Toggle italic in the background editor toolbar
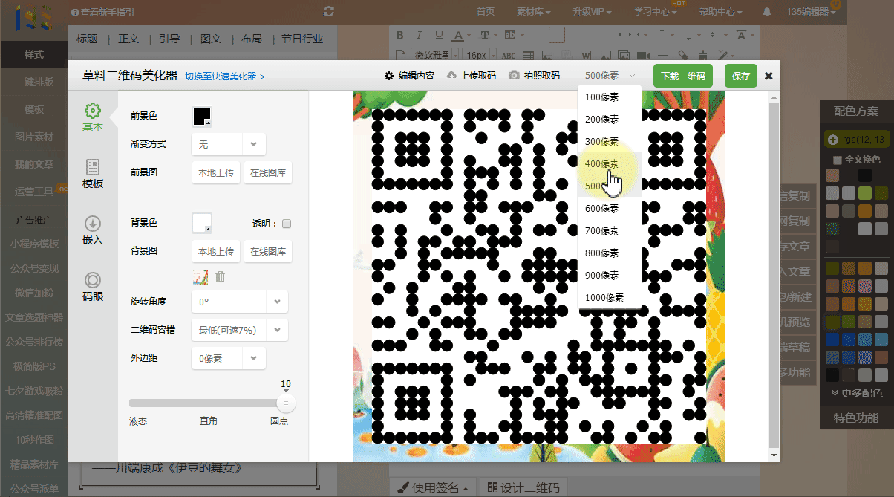The image size is (894, 497). [x=419, y=35]
